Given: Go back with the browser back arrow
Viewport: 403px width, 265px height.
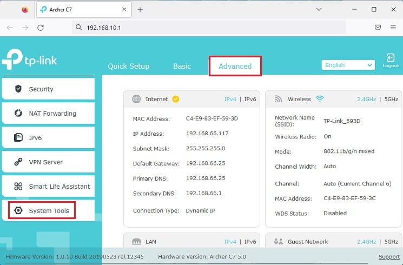Looking at the screenshot, I should click(x=10, y=28).
